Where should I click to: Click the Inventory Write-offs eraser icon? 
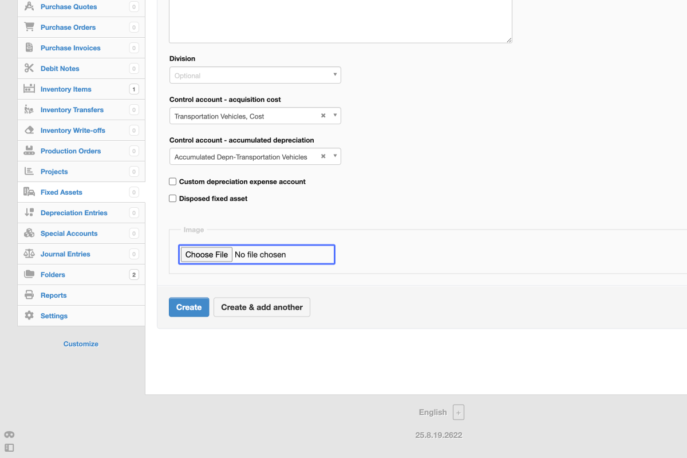coord(29,131)
